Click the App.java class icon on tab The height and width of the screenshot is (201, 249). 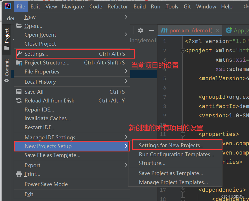[229, 30]
